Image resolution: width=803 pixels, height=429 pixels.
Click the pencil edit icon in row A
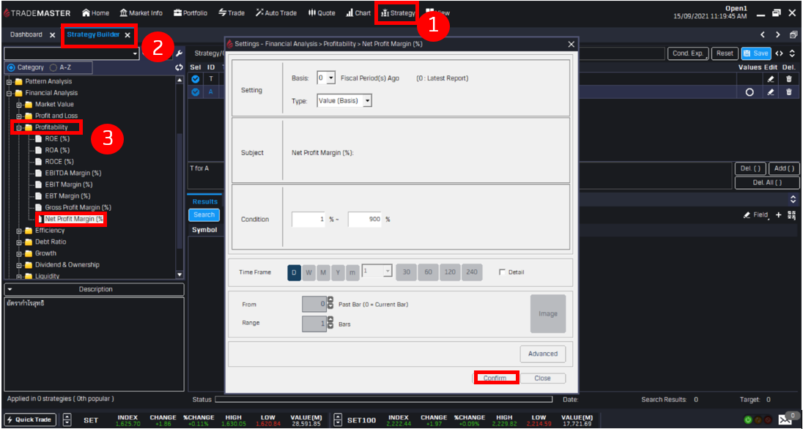point(770,92)
